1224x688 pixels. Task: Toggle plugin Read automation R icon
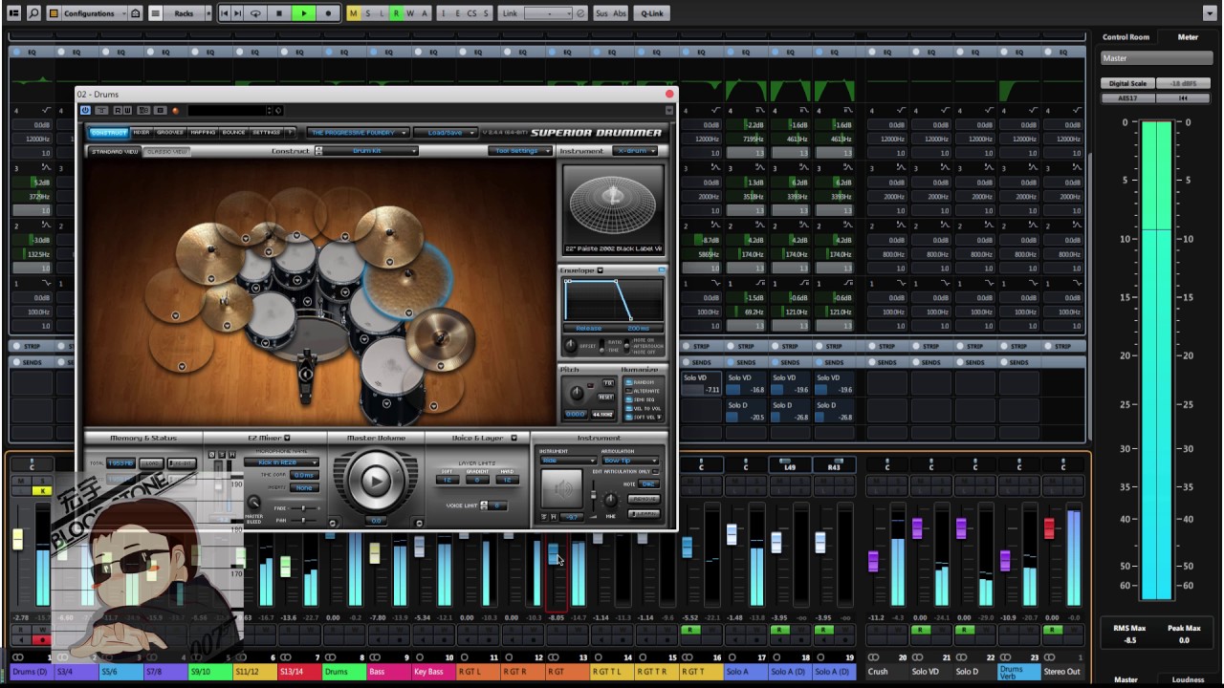coord(117,110)
